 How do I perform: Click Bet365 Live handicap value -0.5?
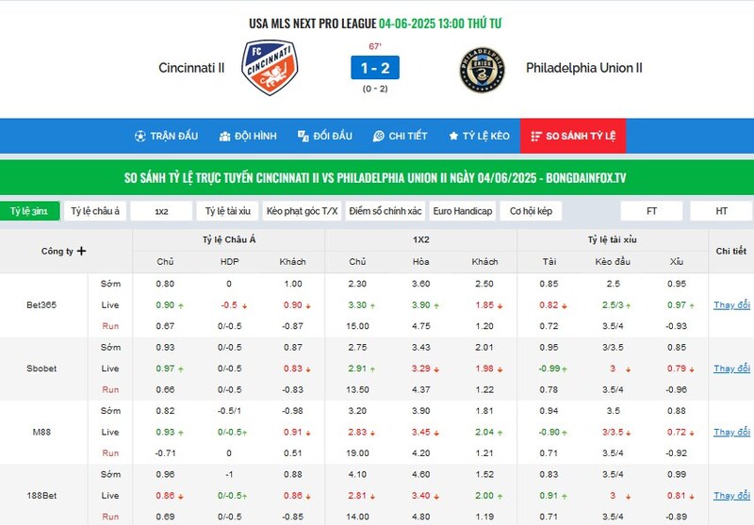coord(229,304)
